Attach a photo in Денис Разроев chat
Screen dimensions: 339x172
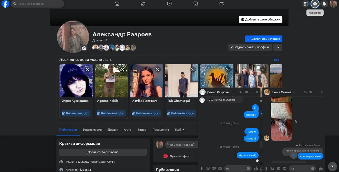click(x=208, y=168)
